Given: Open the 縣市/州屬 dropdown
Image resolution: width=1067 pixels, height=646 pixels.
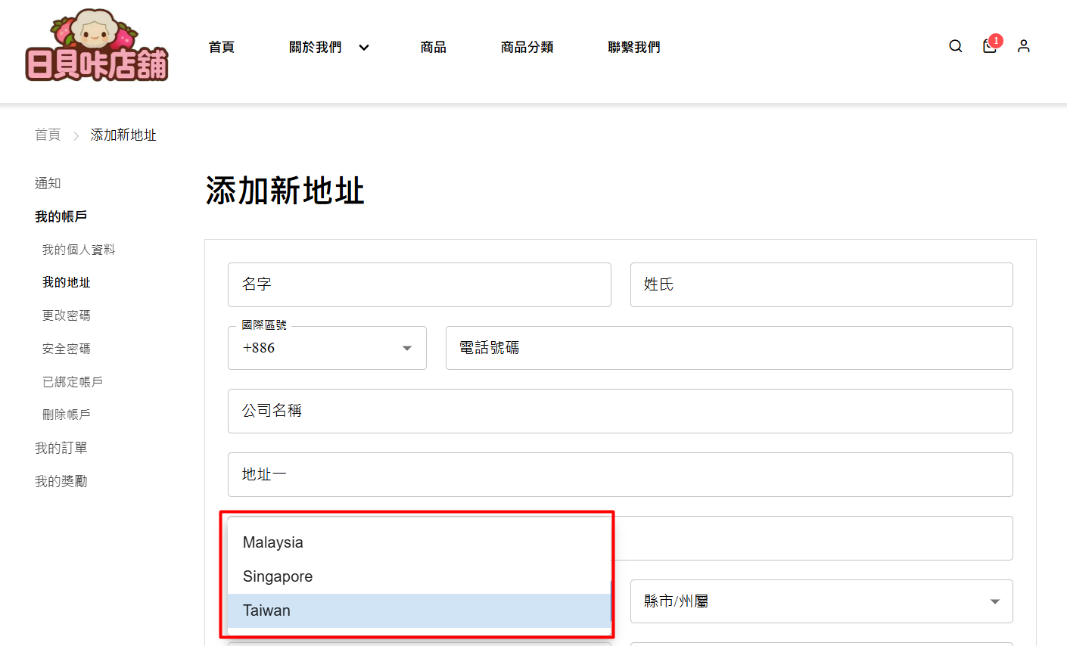Looking at the screenshot, I should pyautogui.click(x=821, y=601).
